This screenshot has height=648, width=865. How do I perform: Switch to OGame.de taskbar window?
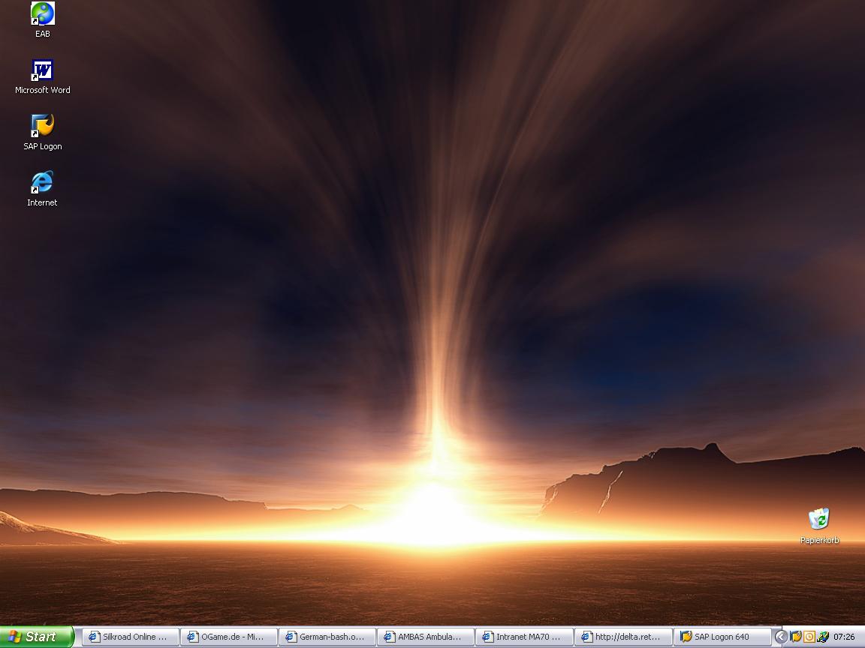[x=229, y=637]
